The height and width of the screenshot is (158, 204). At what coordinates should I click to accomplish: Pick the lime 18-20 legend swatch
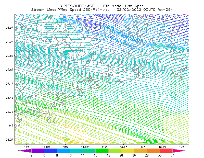point(115,151)
